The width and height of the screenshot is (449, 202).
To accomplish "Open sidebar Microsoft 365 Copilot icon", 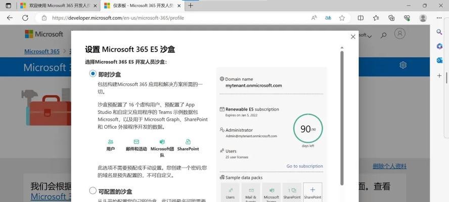I will click(x=439, y=46).
